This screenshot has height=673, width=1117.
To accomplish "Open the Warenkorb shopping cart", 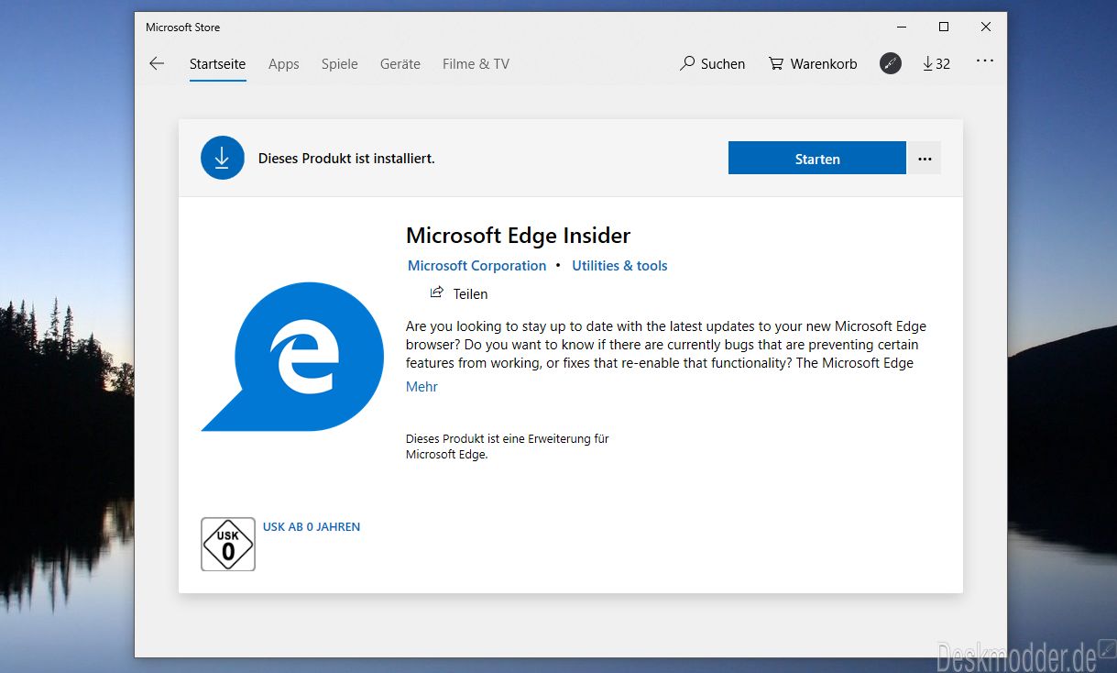I will coord(813,64).
